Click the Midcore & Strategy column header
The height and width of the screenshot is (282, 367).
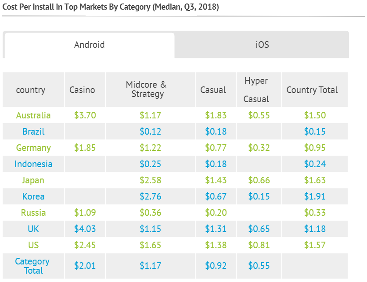pos(146,89)
